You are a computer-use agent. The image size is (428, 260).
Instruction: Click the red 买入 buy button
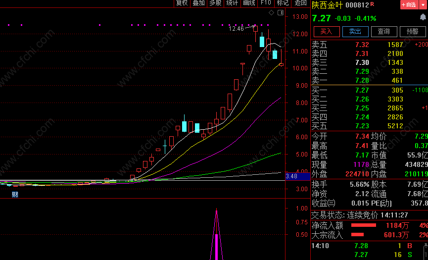[327, 31]
